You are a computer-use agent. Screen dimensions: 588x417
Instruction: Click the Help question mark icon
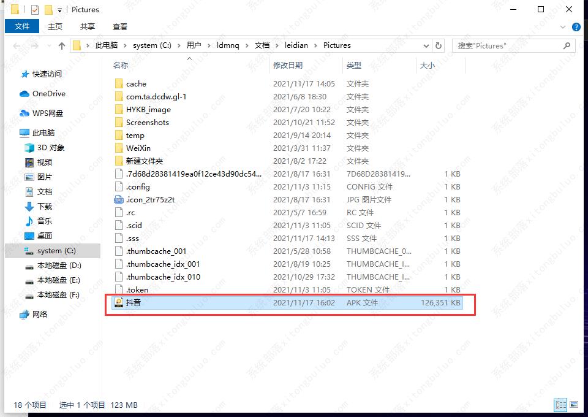coord(576,27)
